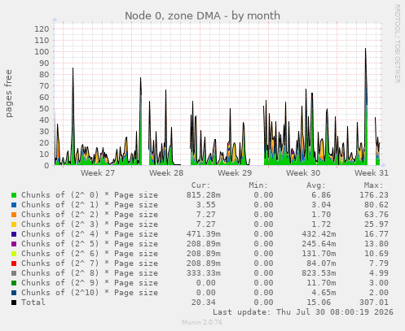Click the 'Week 28' x-axis label
405x331 pixels.
pyautogui.click(x=166, y=173)
